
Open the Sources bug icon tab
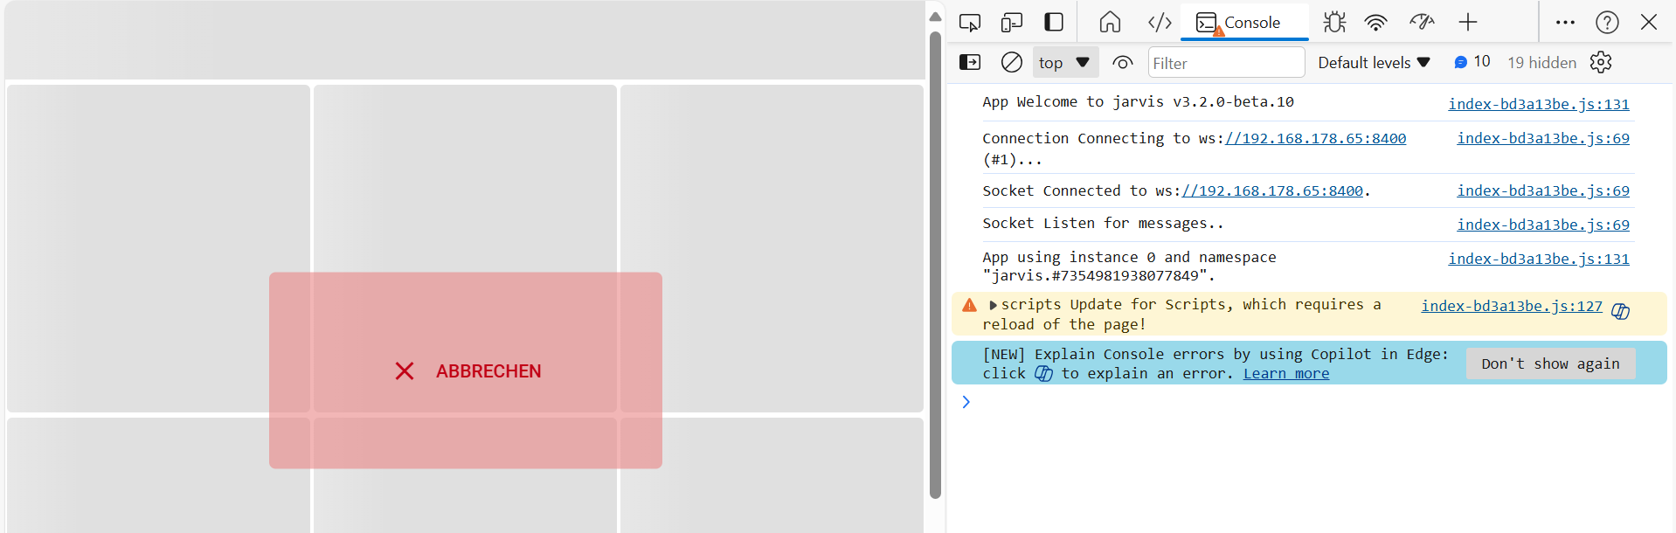(1333, 23)
